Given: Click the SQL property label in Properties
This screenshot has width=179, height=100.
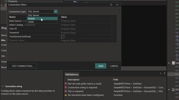Looking at the screenshot, I should pyautogui.click(x=3, y=56).
